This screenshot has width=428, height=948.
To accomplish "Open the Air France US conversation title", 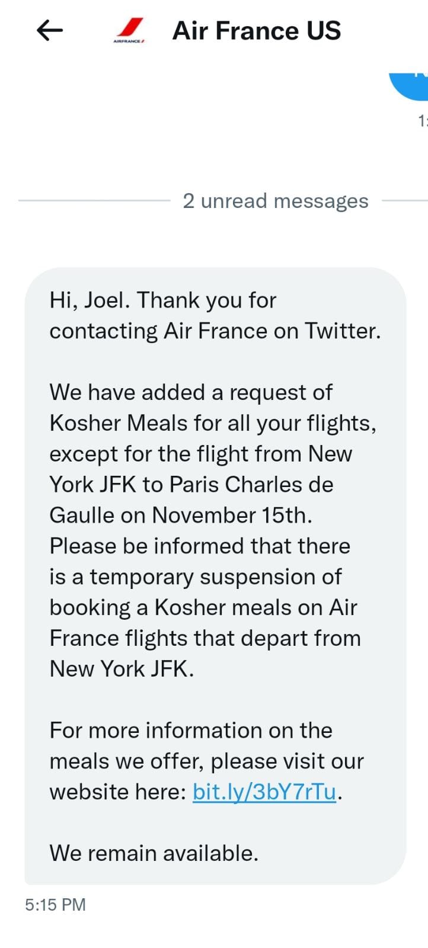I will click(256, 31).
